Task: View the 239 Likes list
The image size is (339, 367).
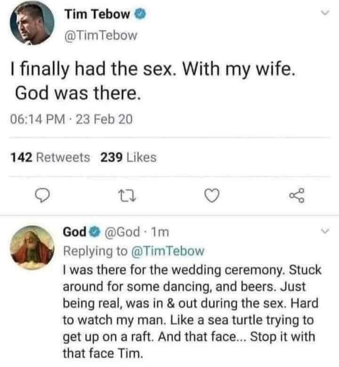Action: tap(129, 157)
